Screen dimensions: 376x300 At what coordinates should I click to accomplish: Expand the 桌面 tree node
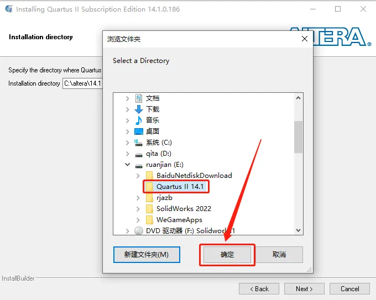[128, 131]
